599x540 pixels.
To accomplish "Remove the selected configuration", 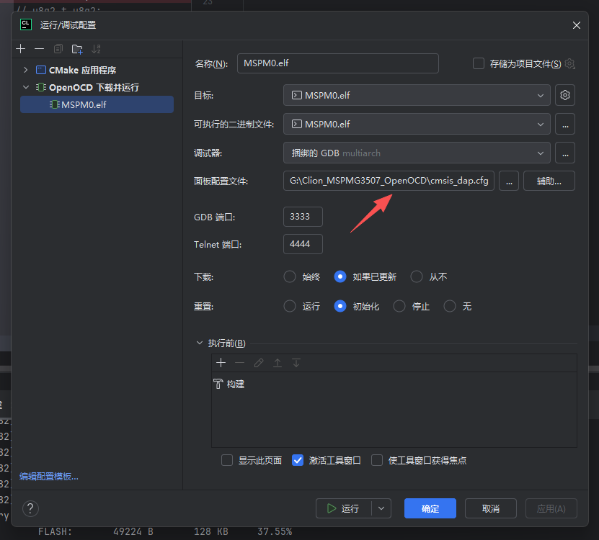I will [x=40, y=49].
